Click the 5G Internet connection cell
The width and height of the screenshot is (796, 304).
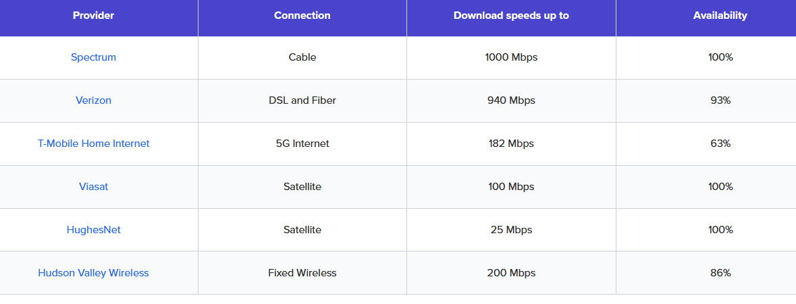click(302, 144)
